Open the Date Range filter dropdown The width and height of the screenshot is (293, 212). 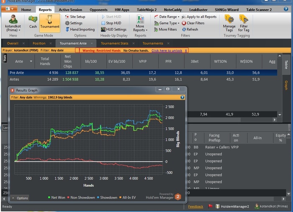click(167, 17)
